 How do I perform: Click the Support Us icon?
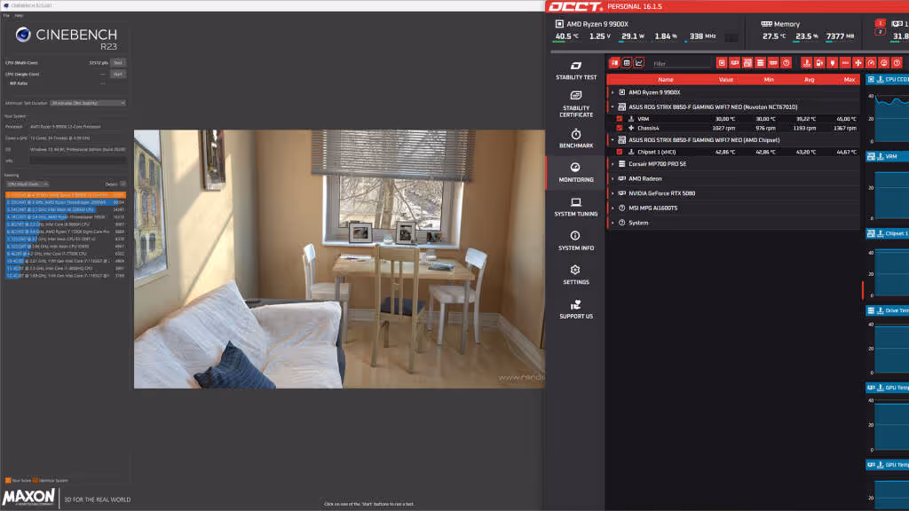575,309
